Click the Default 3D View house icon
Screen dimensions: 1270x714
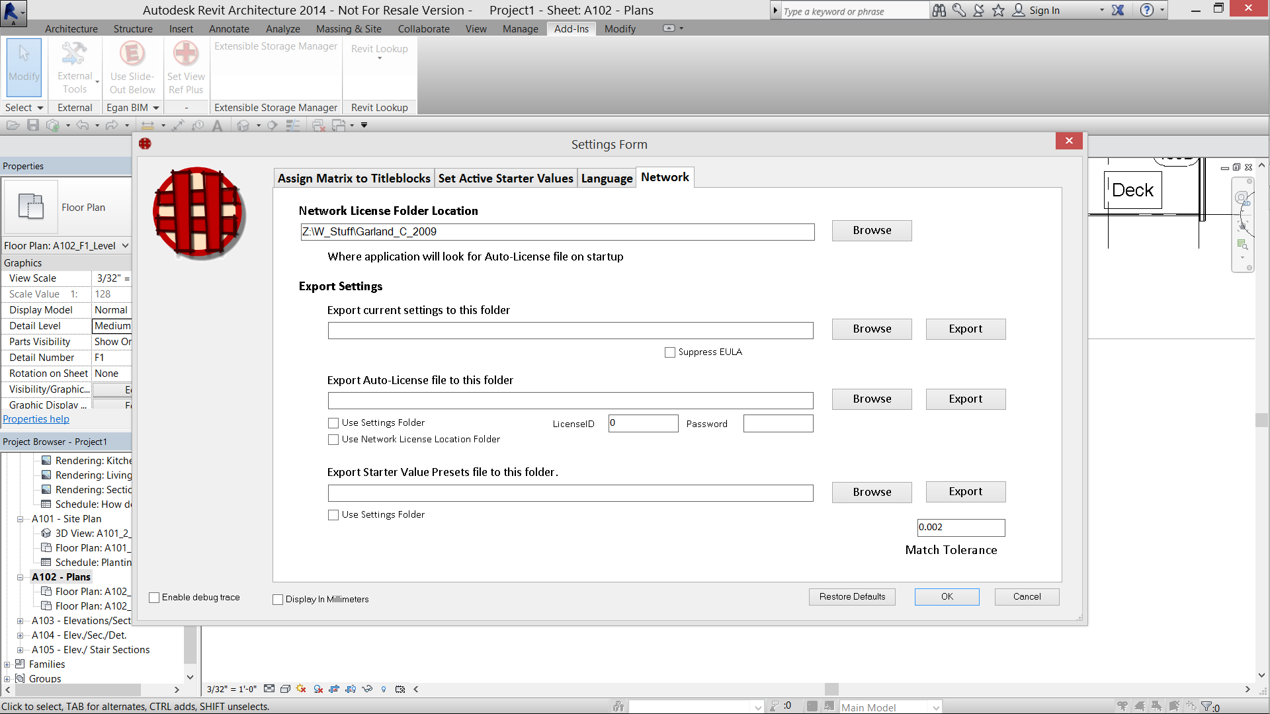(x=243, y=126)
